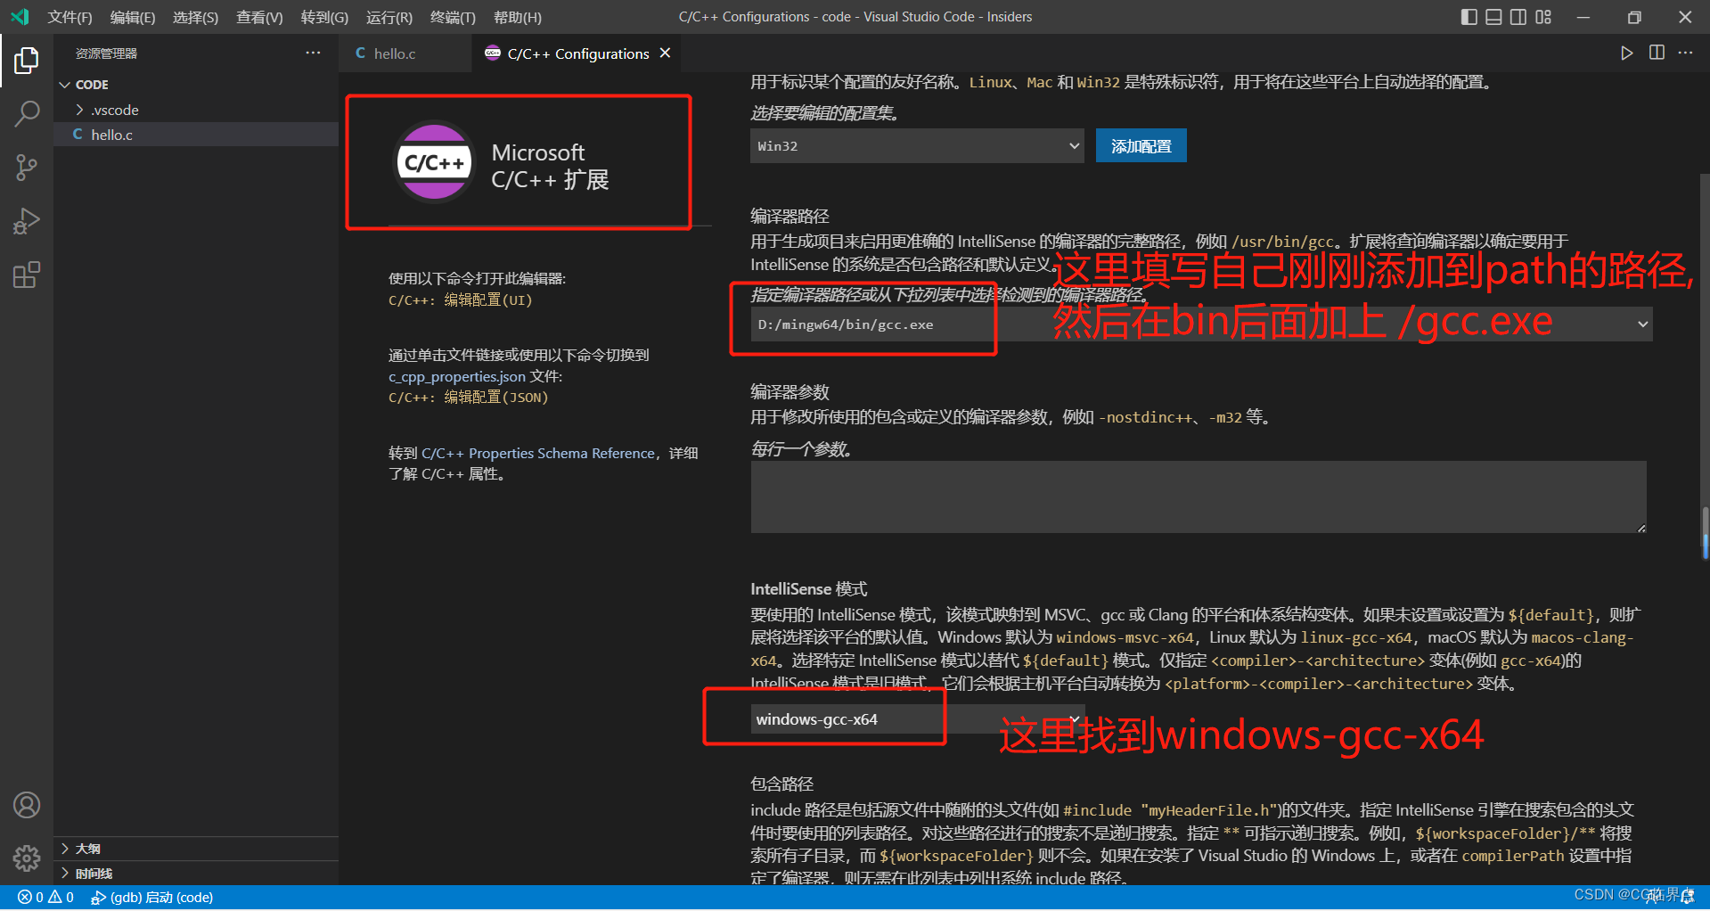Collapse the CODE folder section
Screen dimensions: 1710x911
click(196, 85)
